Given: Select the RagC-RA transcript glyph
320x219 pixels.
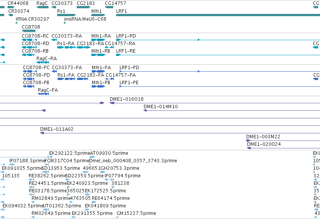Looking at the screenshot, I should [x=42, y=62].
